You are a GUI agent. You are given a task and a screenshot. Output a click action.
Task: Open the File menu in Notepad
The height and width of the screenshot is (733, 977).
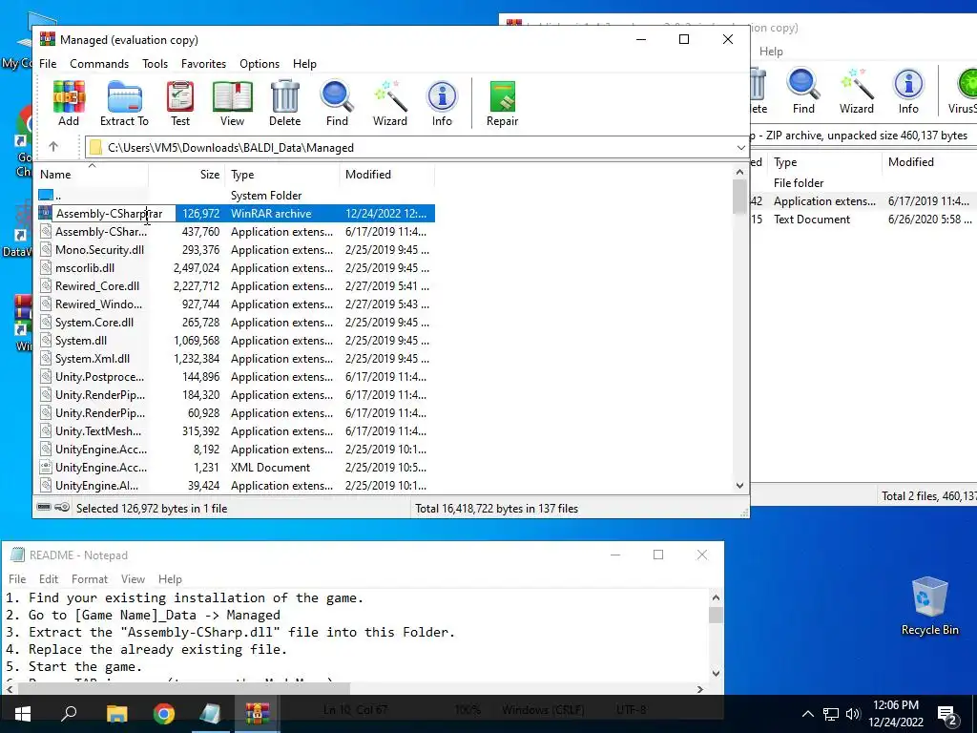[x=17, y=579]
